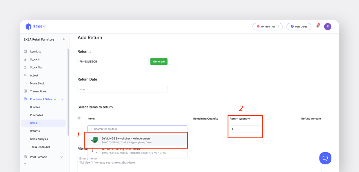Click the BoxHero logo icon
The height and width of the screenshot is (172, 359).
28,27
